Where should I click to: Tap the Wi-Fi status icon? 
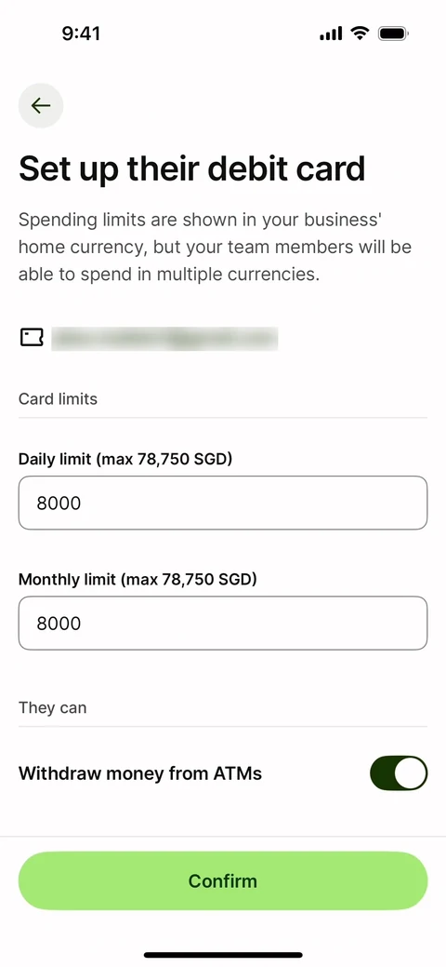point(360,33)
